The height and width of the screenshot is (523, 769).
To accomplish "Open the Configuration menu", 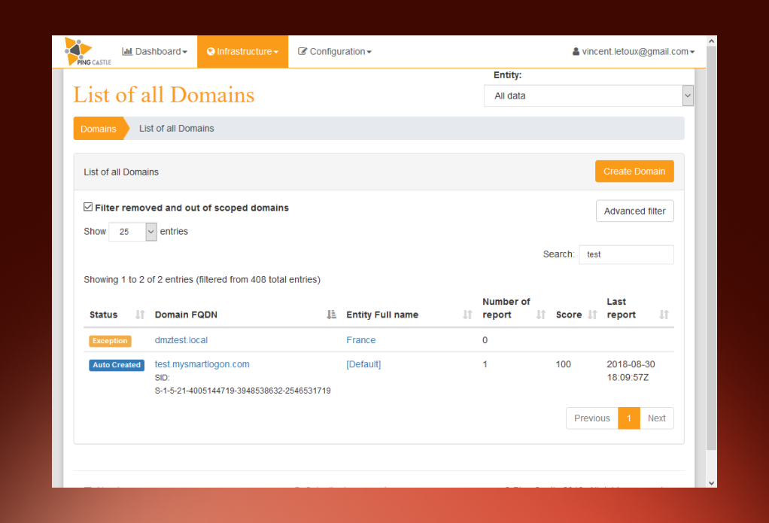I will [x=335, y=51].
